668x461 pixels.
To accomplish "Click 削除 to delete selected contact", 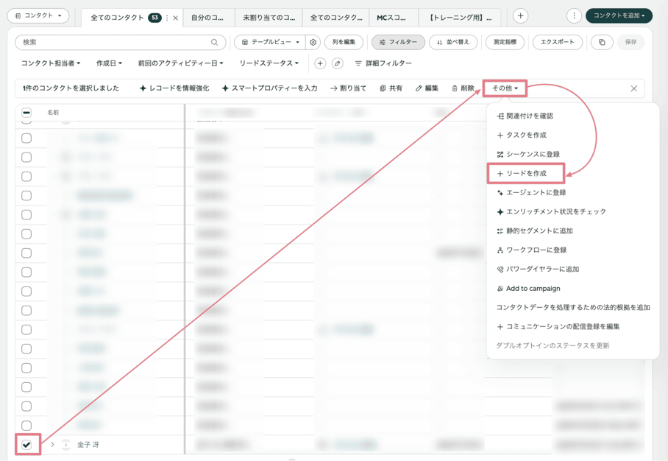I will coord(463,88).
